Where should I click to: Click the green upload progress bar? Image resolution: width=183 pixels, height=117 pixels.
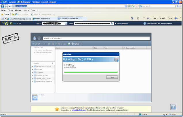click(x=91, y=72)
